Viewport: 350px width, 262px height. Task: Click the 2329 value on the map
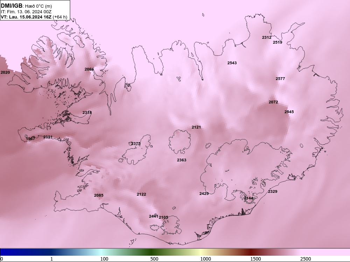click(273, 191)
